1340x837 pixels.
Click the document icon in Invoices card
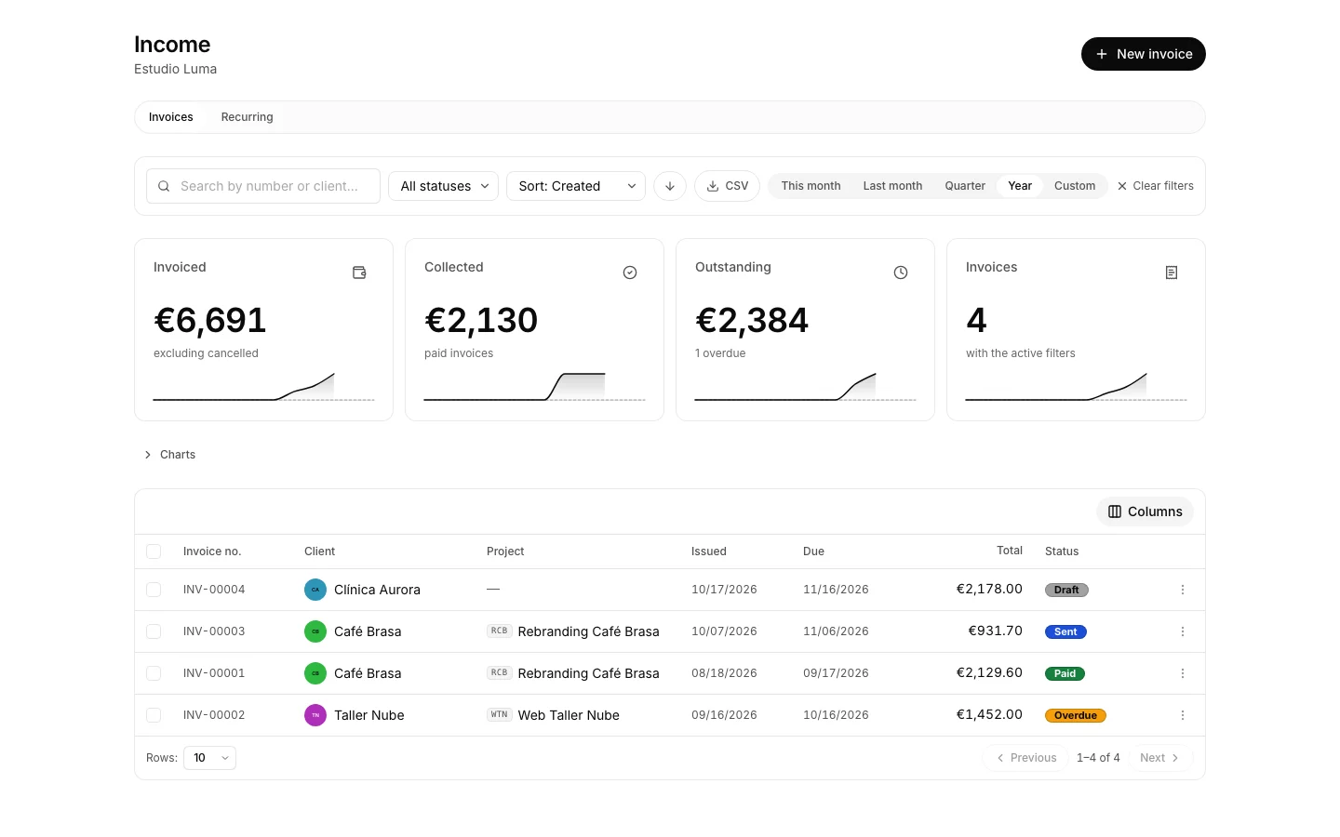pyautogui.click(x=1172, y=272)
